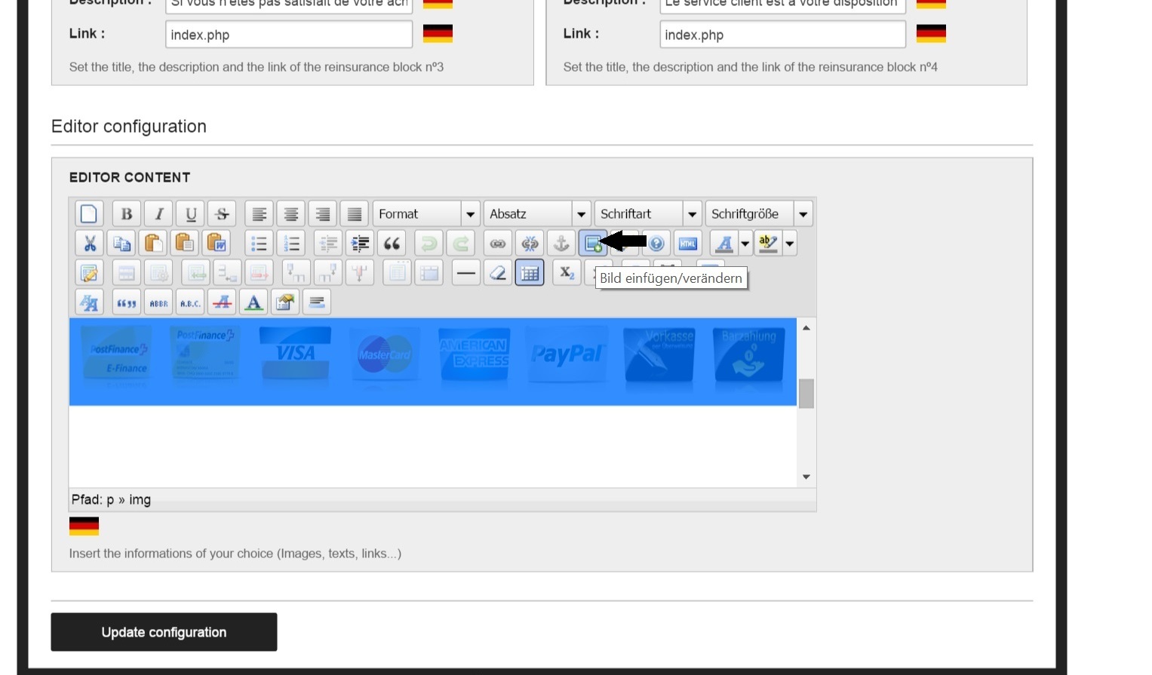This screenshot has height=675, width=1152.
Task: Open the Format dropdown
Action: (426, 214)
